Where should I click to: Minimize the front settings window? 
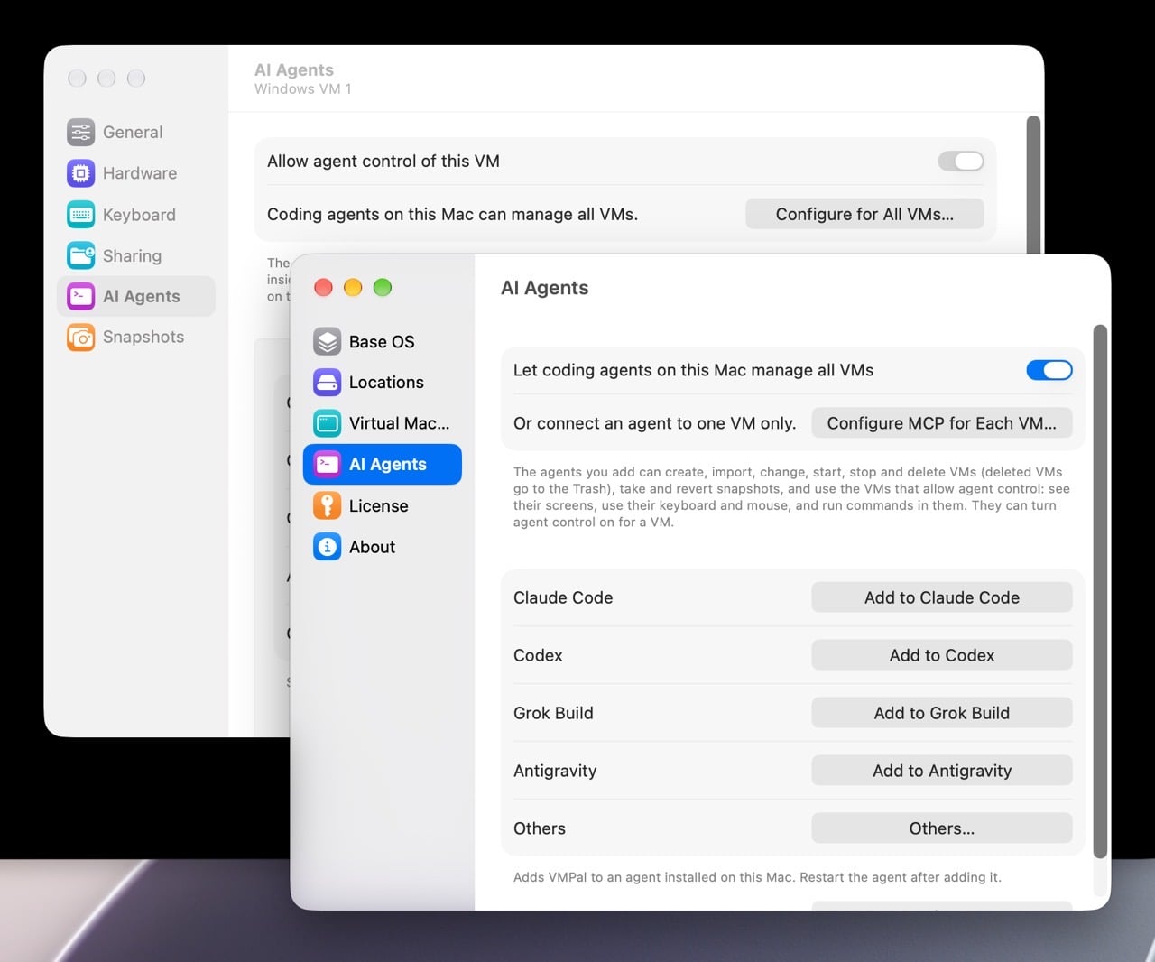coord(353,287)
